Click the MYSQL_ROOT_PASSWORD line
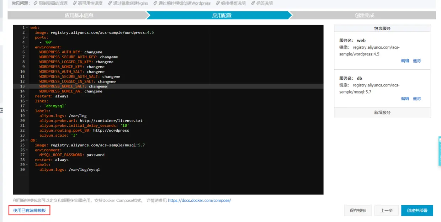The image size is (441, 222). [72, 155]
